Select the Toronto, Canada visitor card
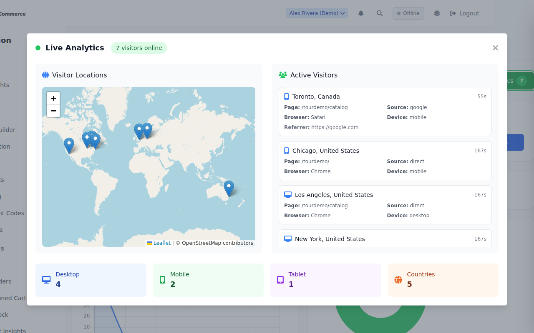 (x=385, y=112)
